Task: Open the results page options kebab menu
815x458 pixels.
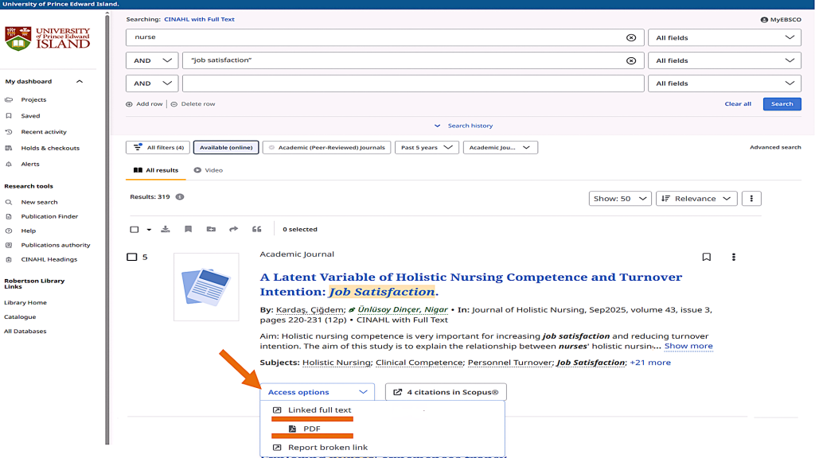Action: pos(752,199)
